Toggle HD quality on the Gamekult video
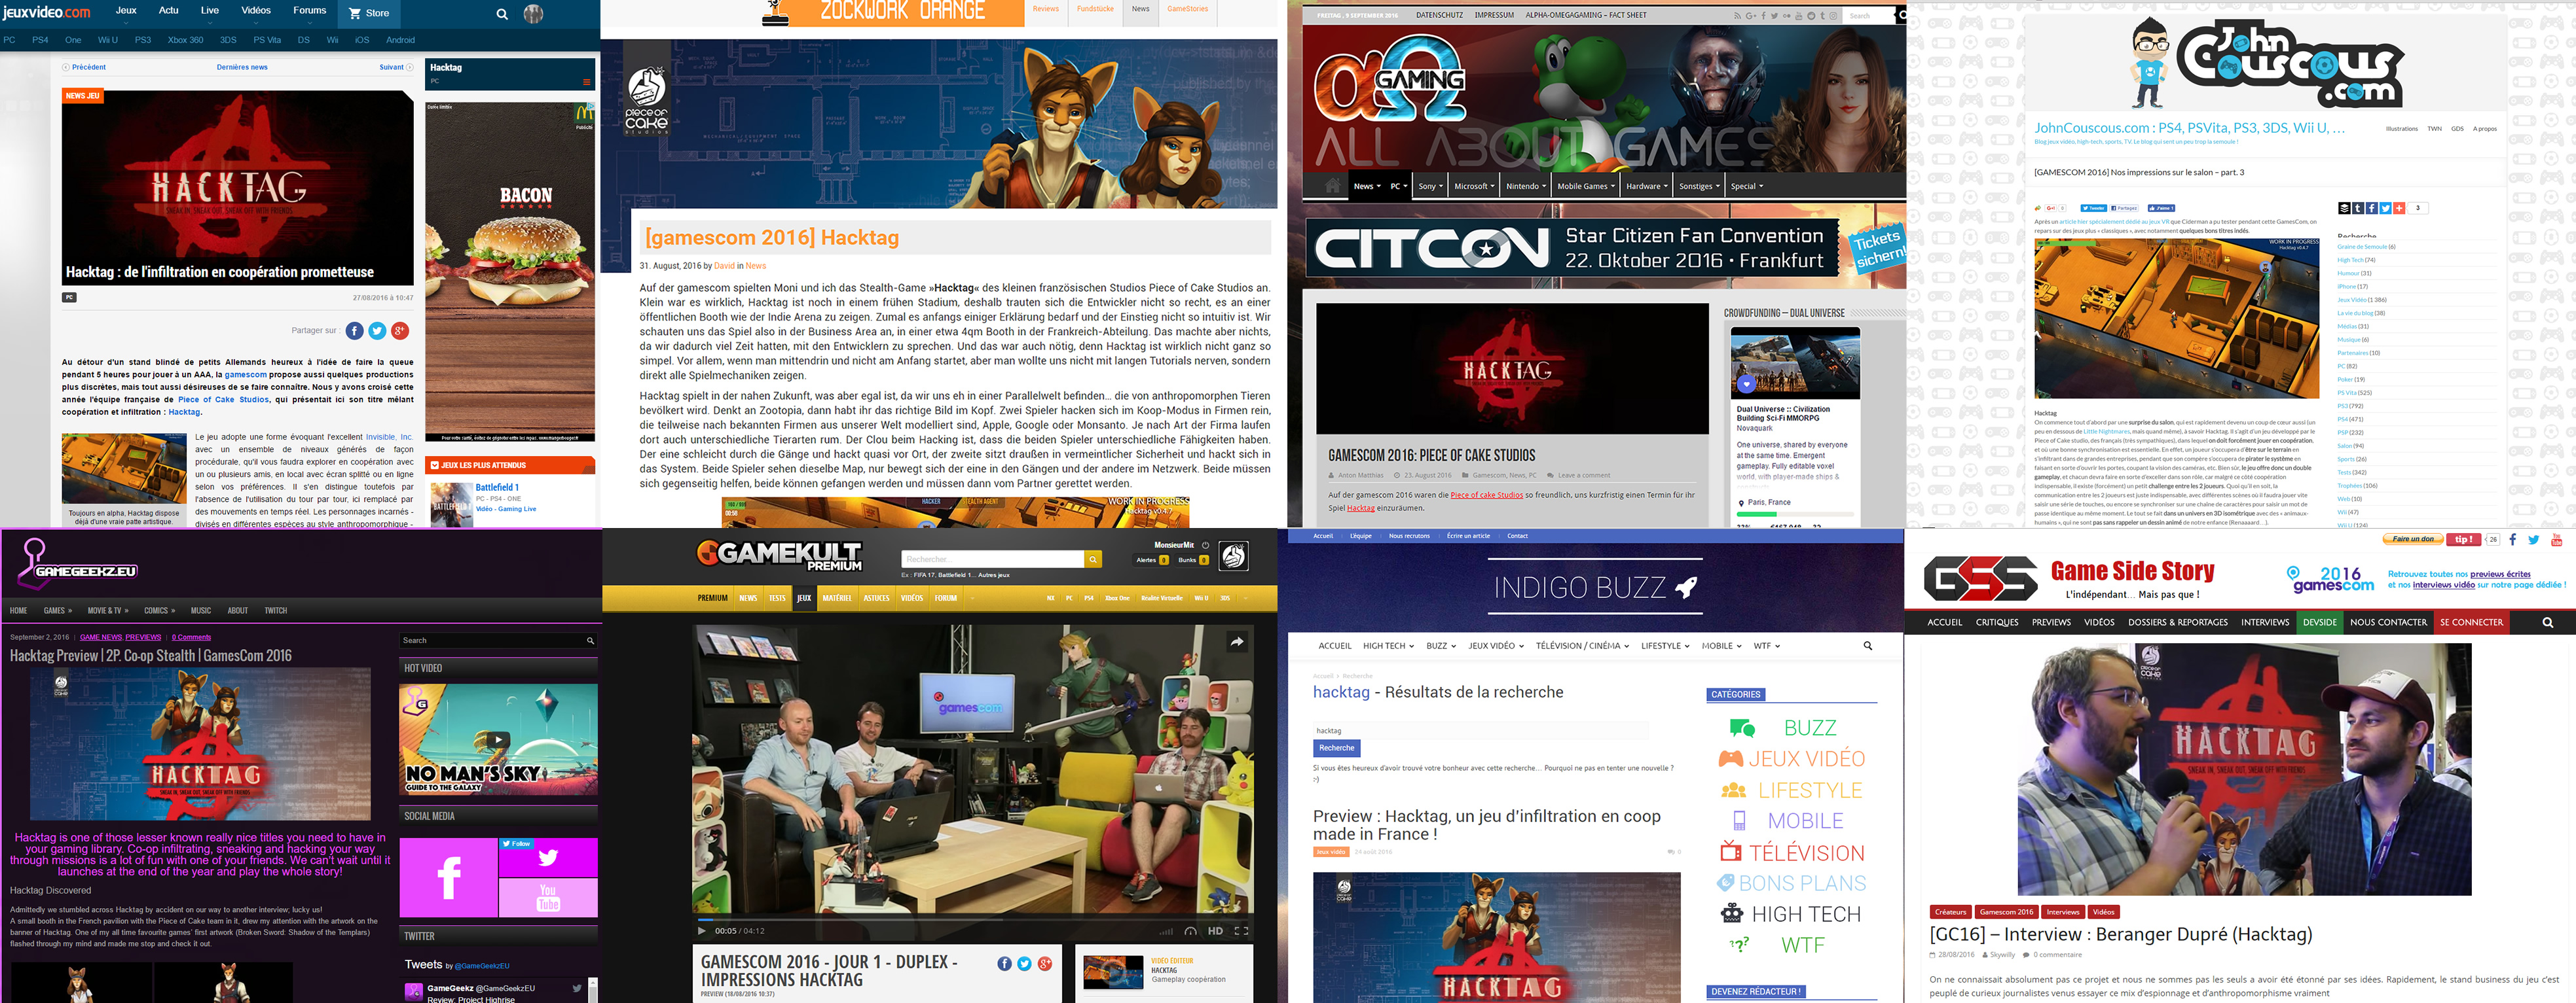This screenshot has height=1003, width=2576. coord(1215,931)
